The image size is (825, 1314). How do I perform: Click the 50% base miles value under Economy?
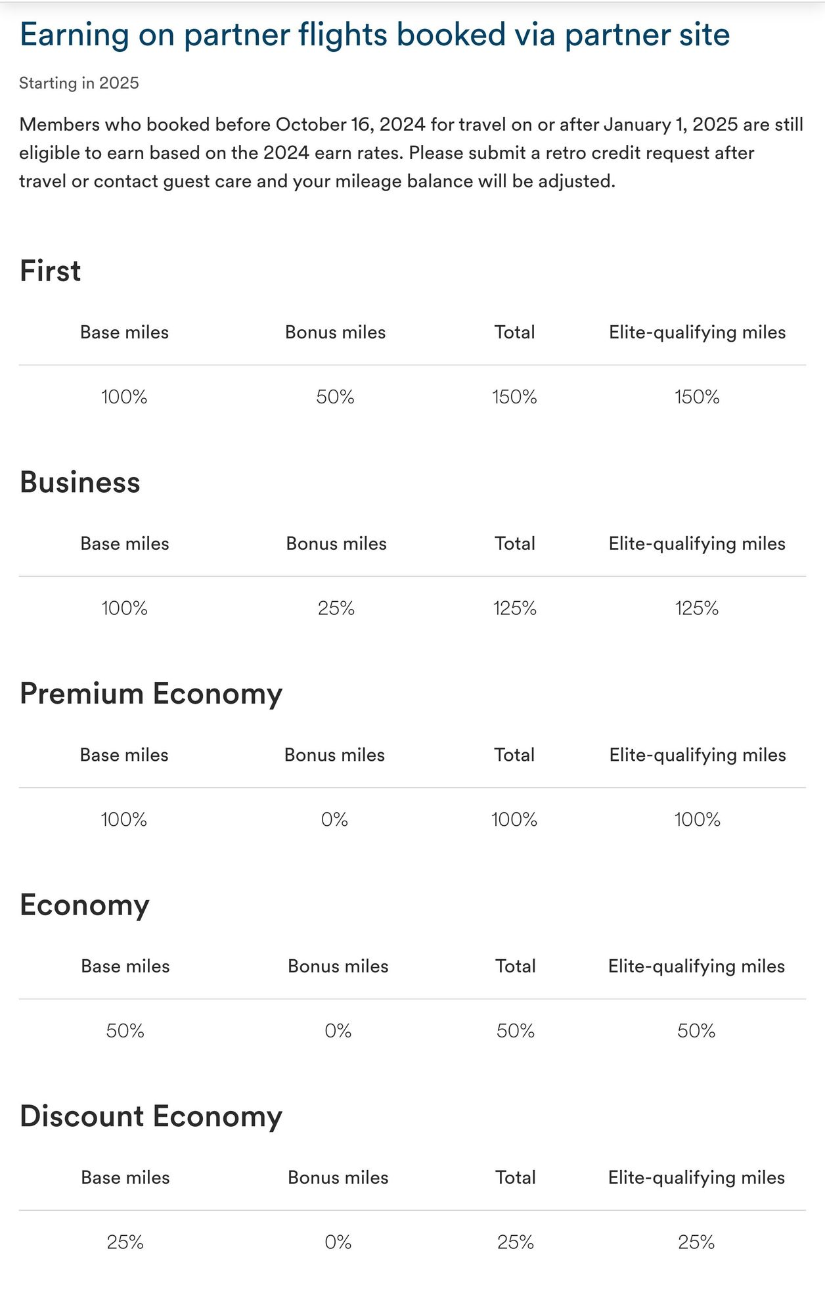click(x=125, y=1031)
